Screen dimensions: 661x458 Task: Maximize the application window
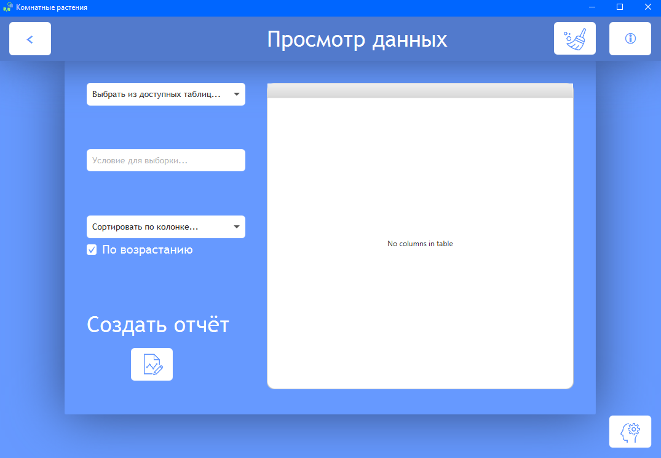click(620, 7)
